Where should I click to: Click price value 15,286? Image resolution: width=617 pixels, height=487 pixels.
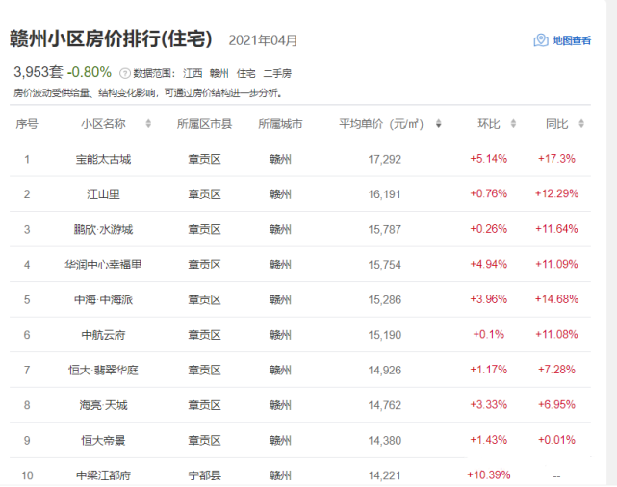coord(384,299)
